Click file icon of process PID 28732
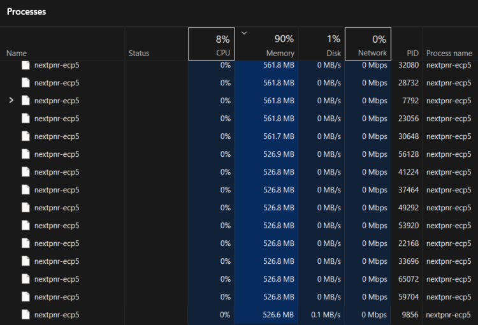 (26, 83)
